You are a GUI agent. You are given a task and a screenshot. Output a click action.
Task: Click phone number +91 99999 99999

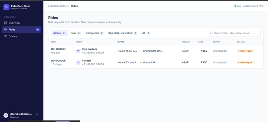[93, 53]
